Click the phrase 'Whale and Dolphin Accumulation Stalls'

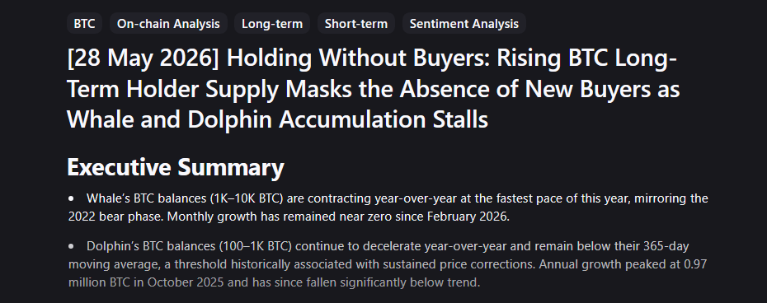pyautogui.click(x=278, y=119)
